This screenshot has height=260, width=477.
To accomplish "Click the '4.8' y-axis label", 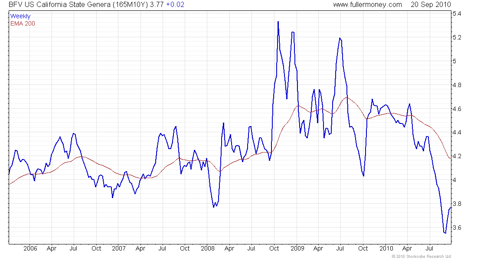I will [457, 85].
